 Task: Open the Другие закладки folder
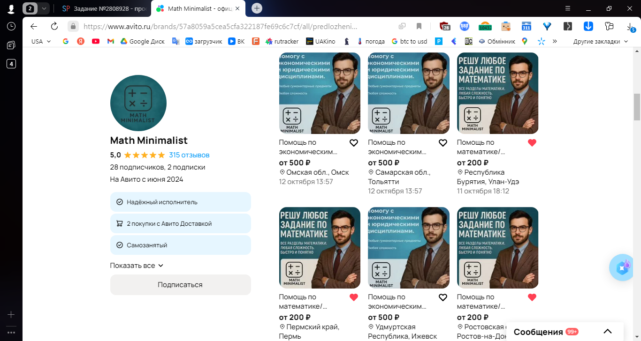point(601,41)
